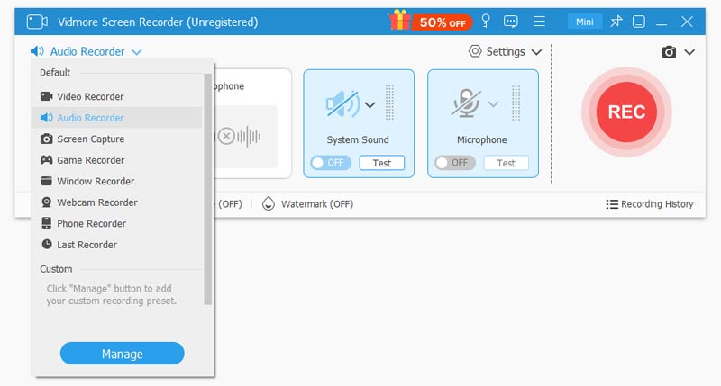Switch to Mini mode
The width and height of the screenshot is (721, 386).
[584, 22]
